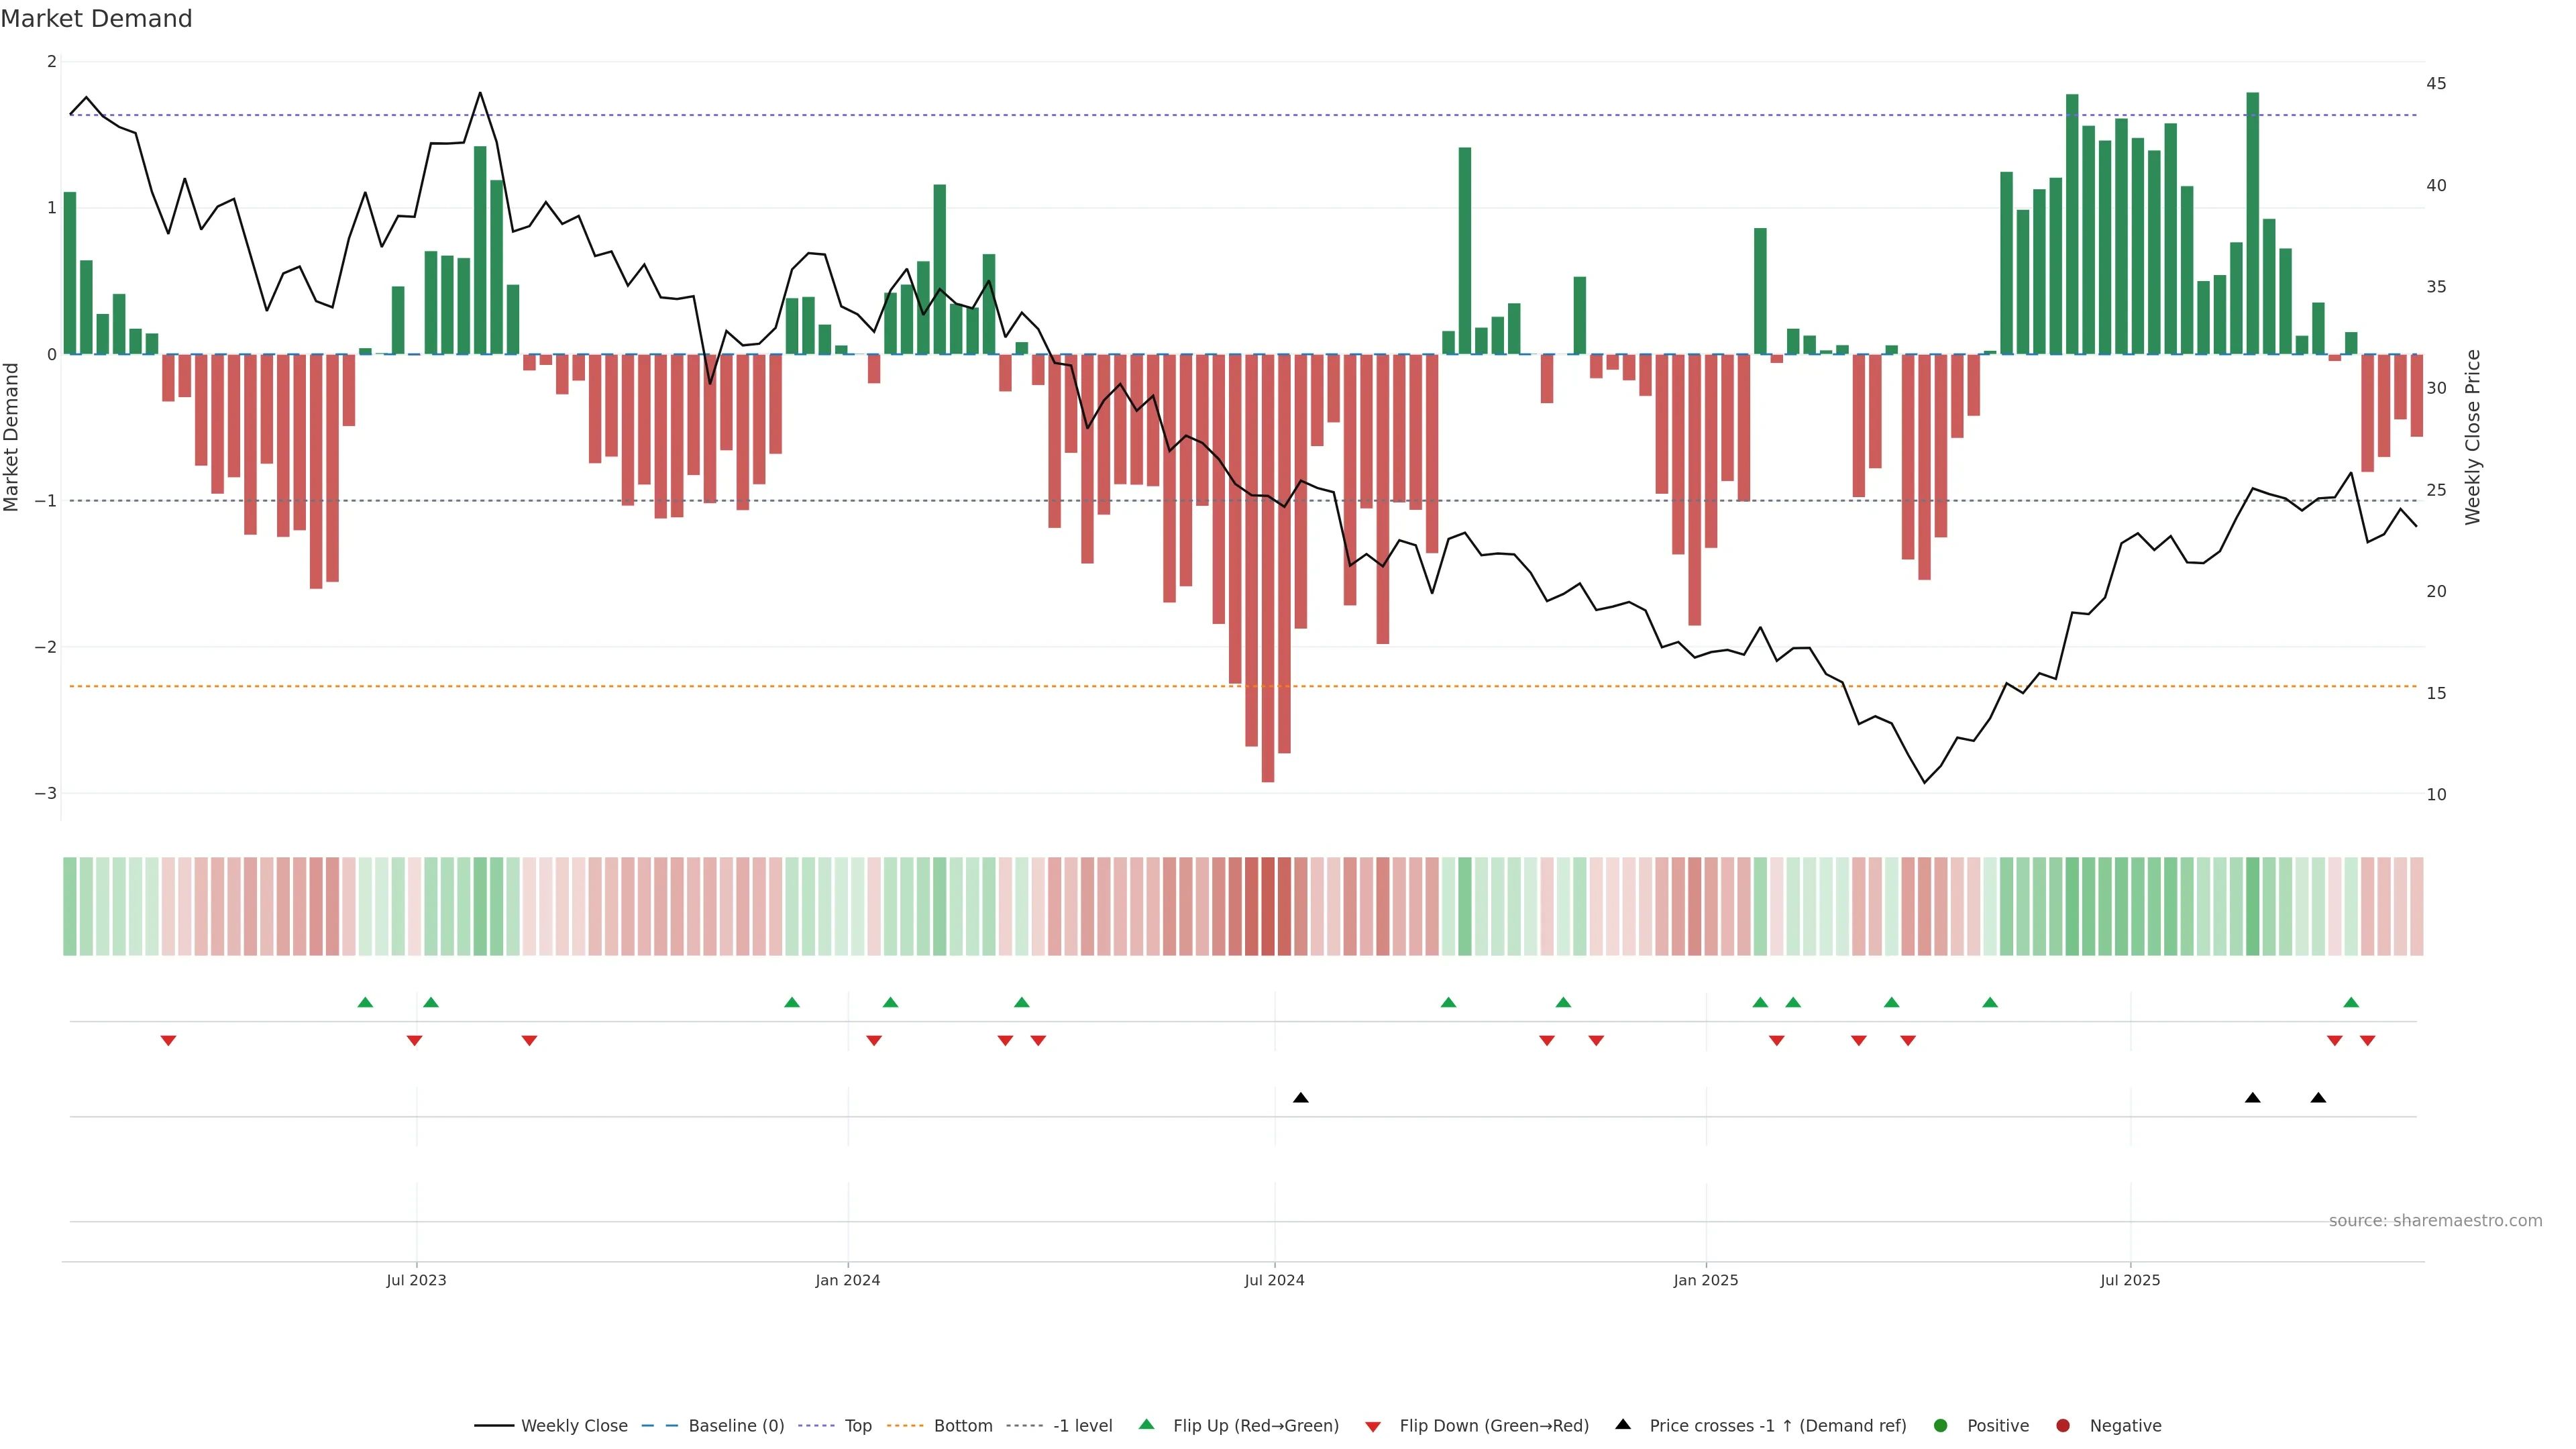The width and height of the screenshot is (2576, 1449).
Task: Click the Weekly Close Price axis title
Action: pyautogui.click(x=2473, y=437)
